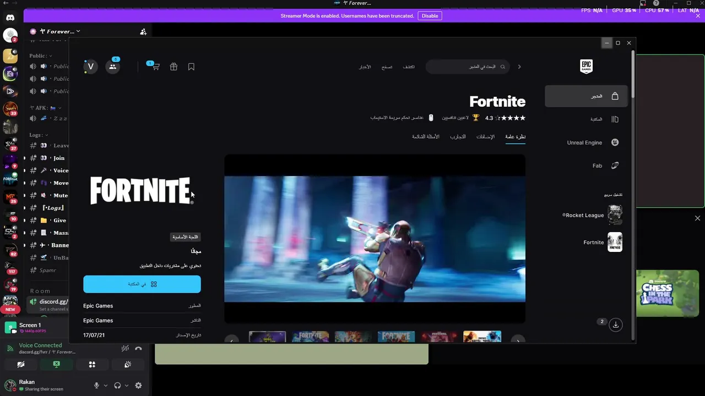Toggle Discord microphone mute
The height and width of the screenshot is (396, 705).
(x=96, y=386)
